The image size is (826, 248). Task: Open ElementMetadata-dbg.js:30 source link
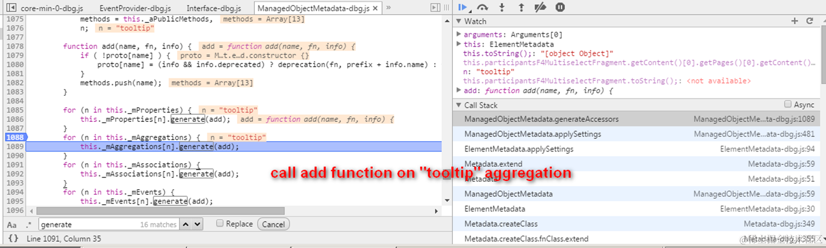(767, 209)
